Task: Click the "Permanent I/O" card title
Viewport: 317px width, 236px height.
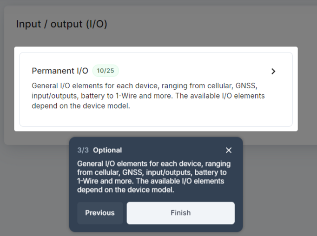Action: click(59, 71)
